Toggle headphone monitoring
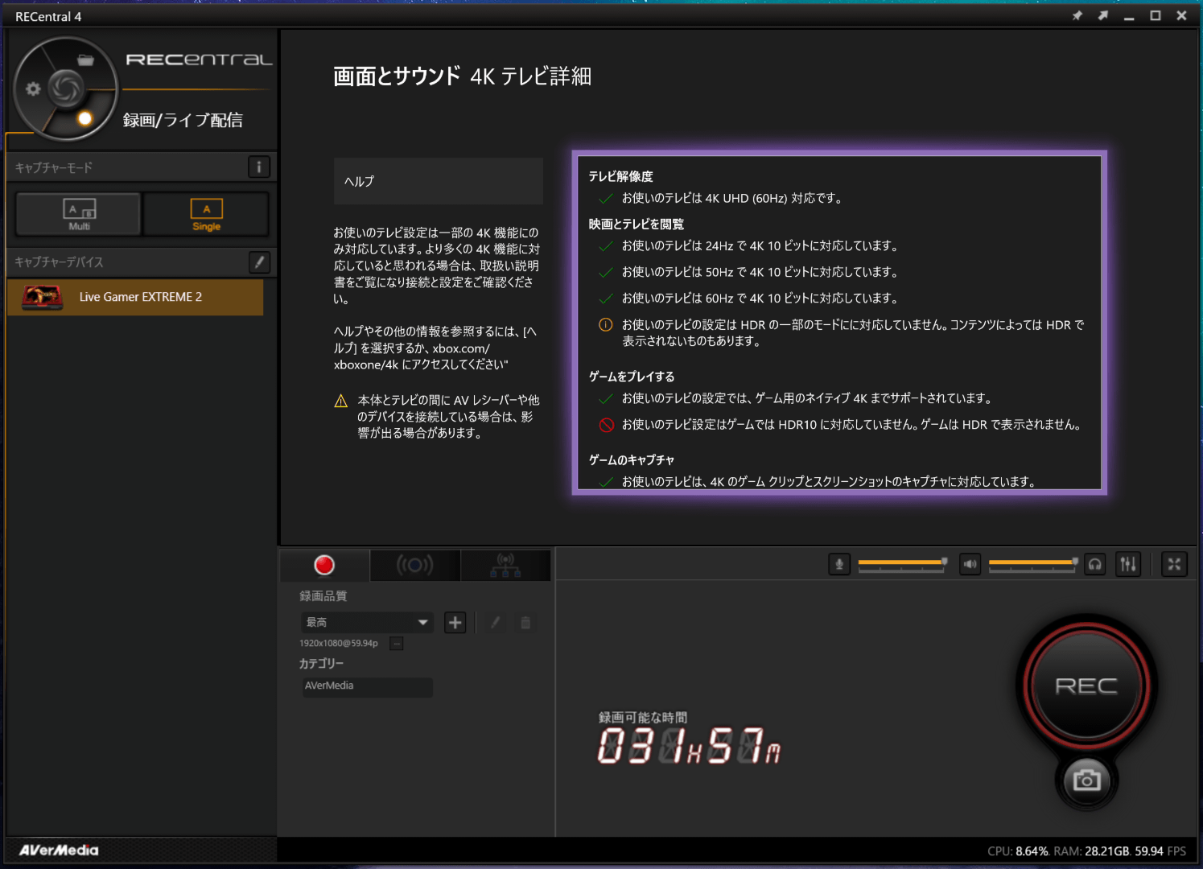Viewport: 1203px width, 869px height. click(x=1094, y=564)
